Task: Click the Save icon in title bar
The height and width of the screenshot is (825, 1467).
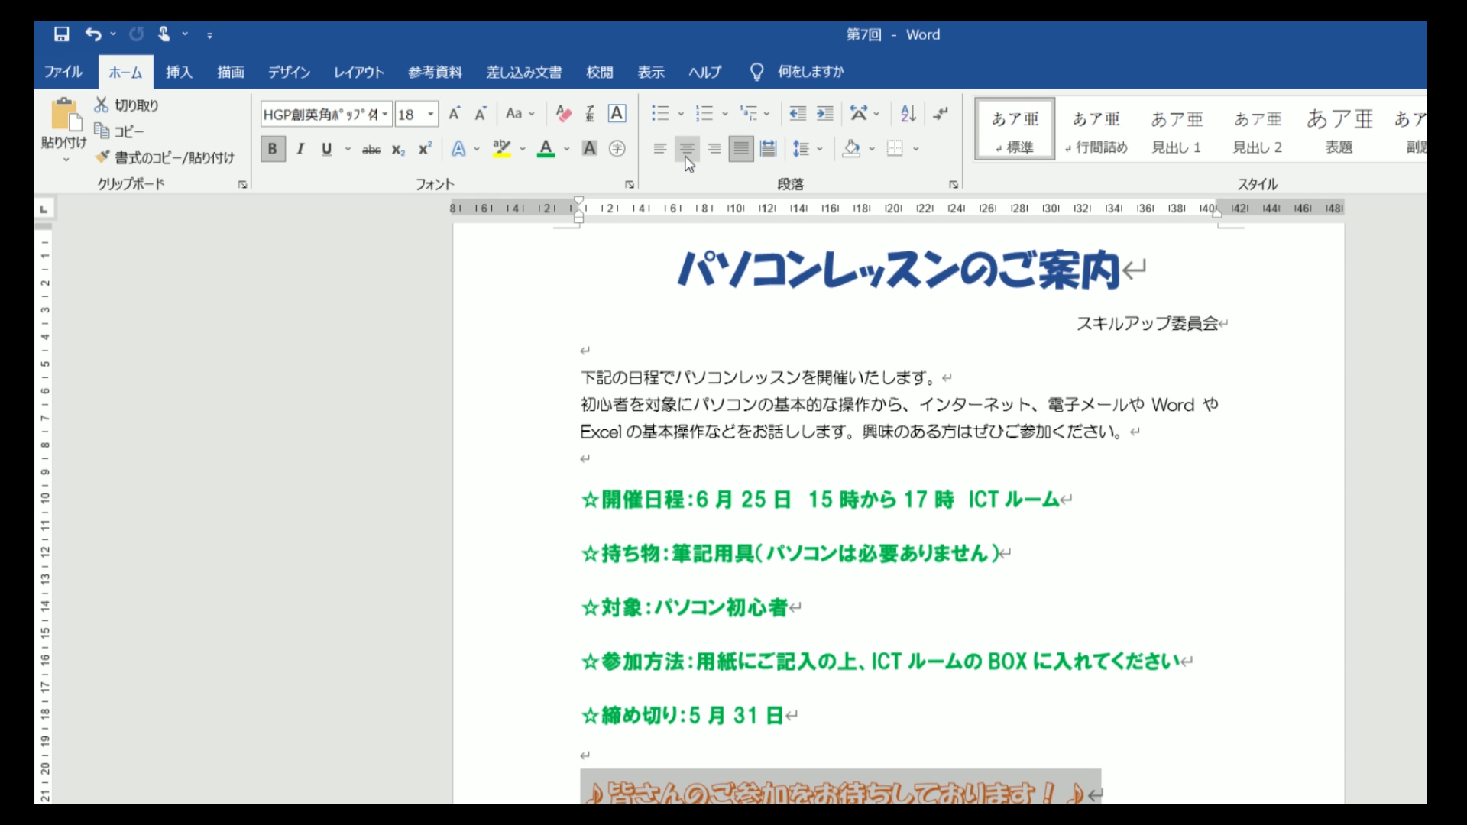Action: coord(61,34)
